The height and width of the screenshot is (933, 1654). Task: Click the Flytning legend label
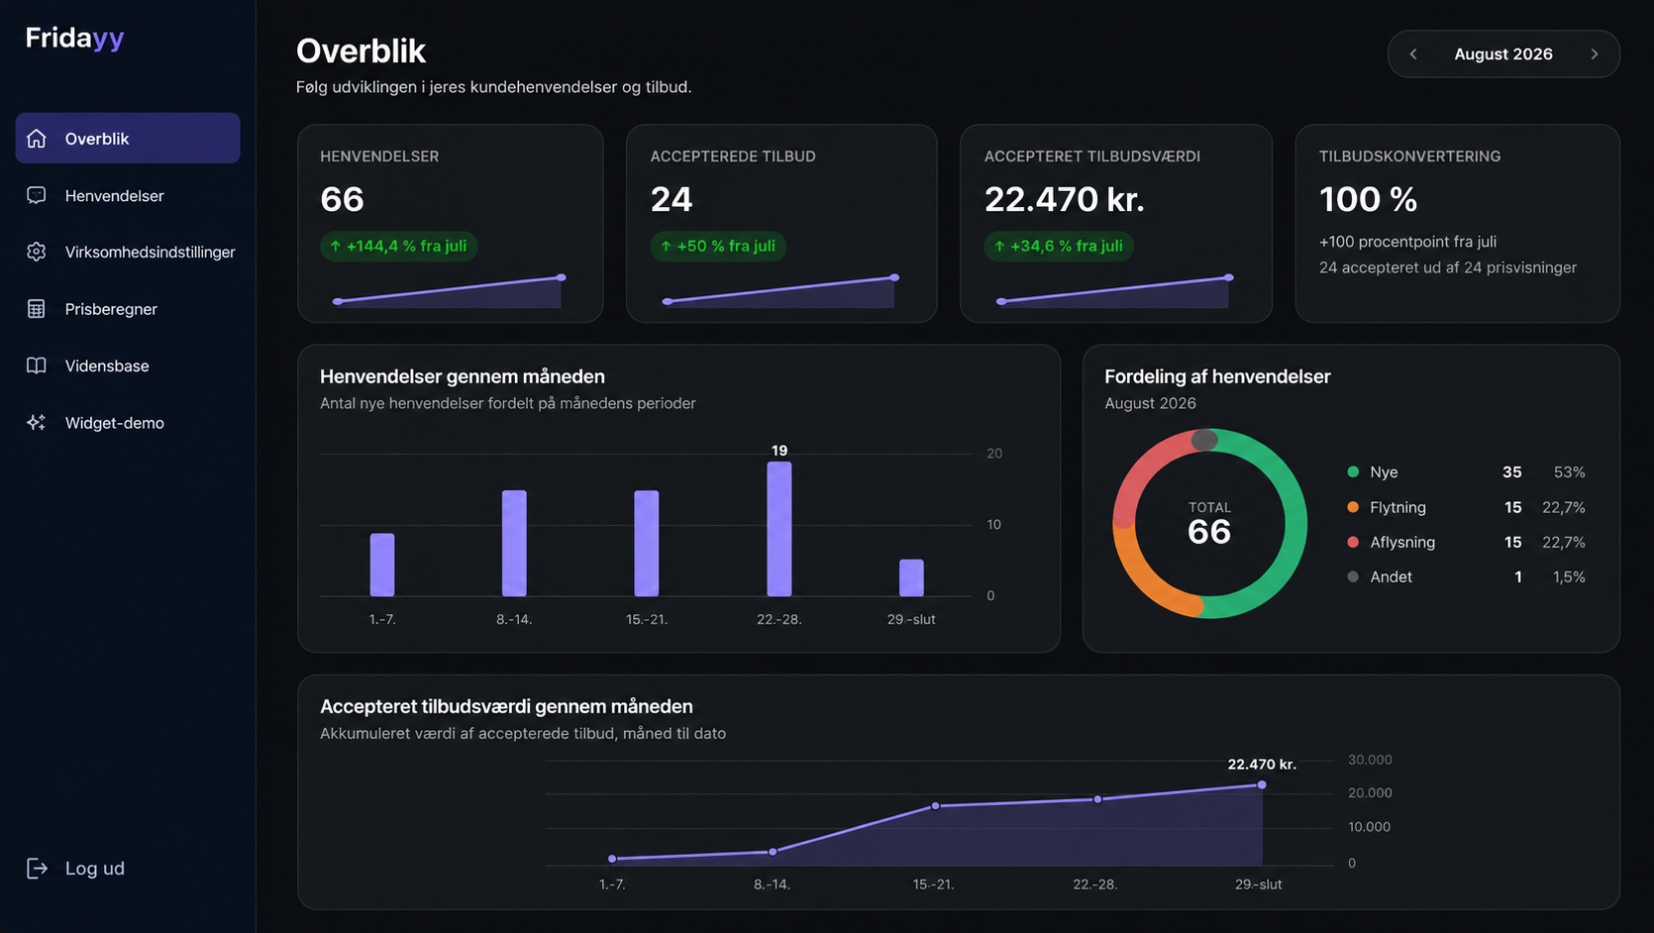pyautogui.click(x=1397, y=507)
